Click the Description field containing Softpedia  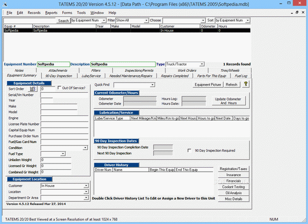(x=123, y=64)
